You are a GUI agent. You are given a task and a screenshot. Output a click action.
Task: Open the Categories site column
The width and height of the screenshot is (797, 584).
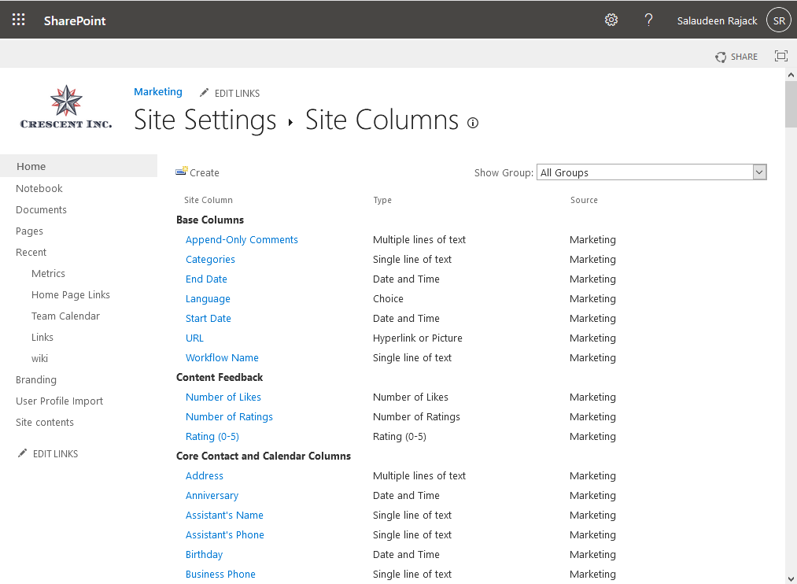[210, 259]
